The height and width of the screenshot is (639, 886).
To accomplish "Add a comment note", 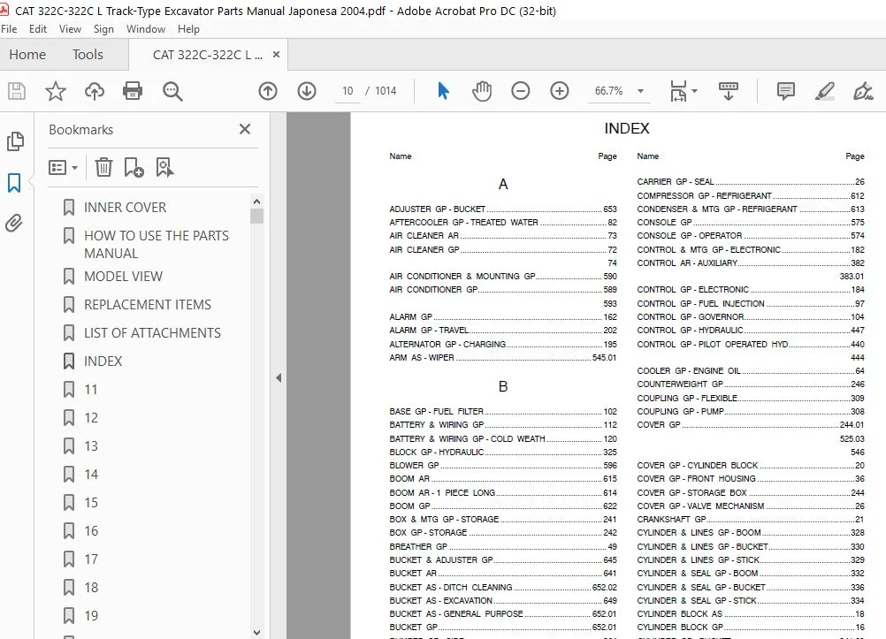I will (786, 91).
